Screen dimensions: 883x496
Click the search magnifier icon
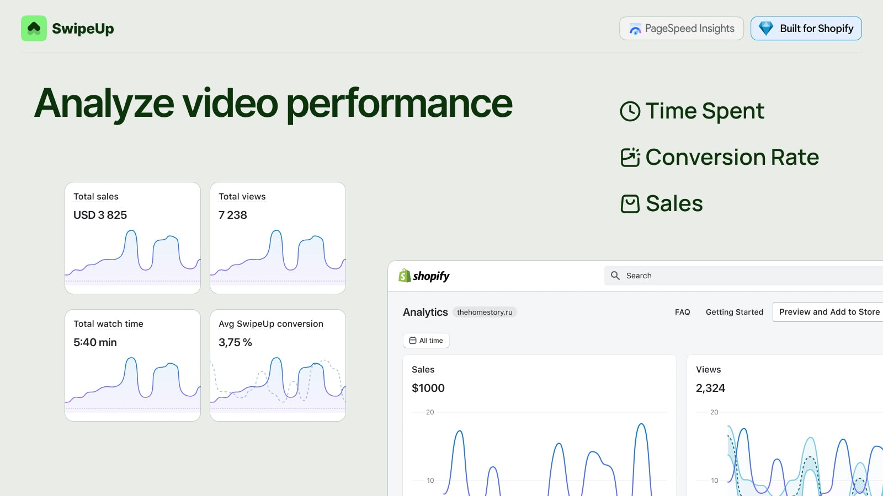click(x=615, y=276)
